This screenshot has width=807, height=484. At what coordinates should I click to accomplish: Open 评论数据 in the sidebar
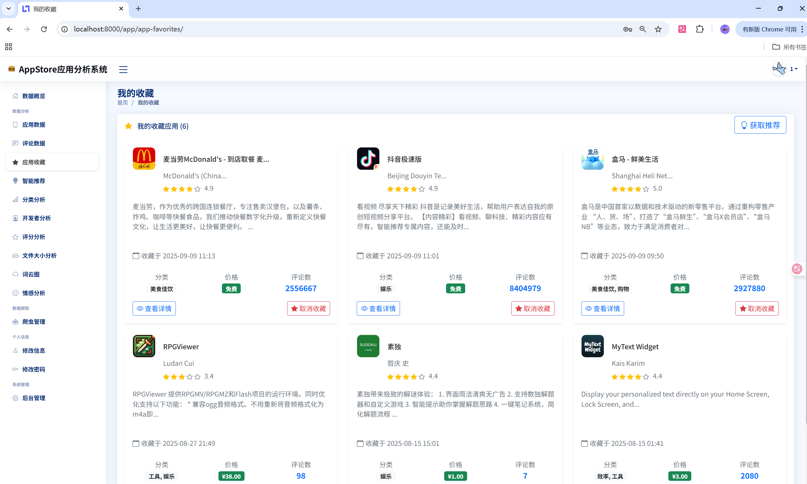(x=52, y=143)
